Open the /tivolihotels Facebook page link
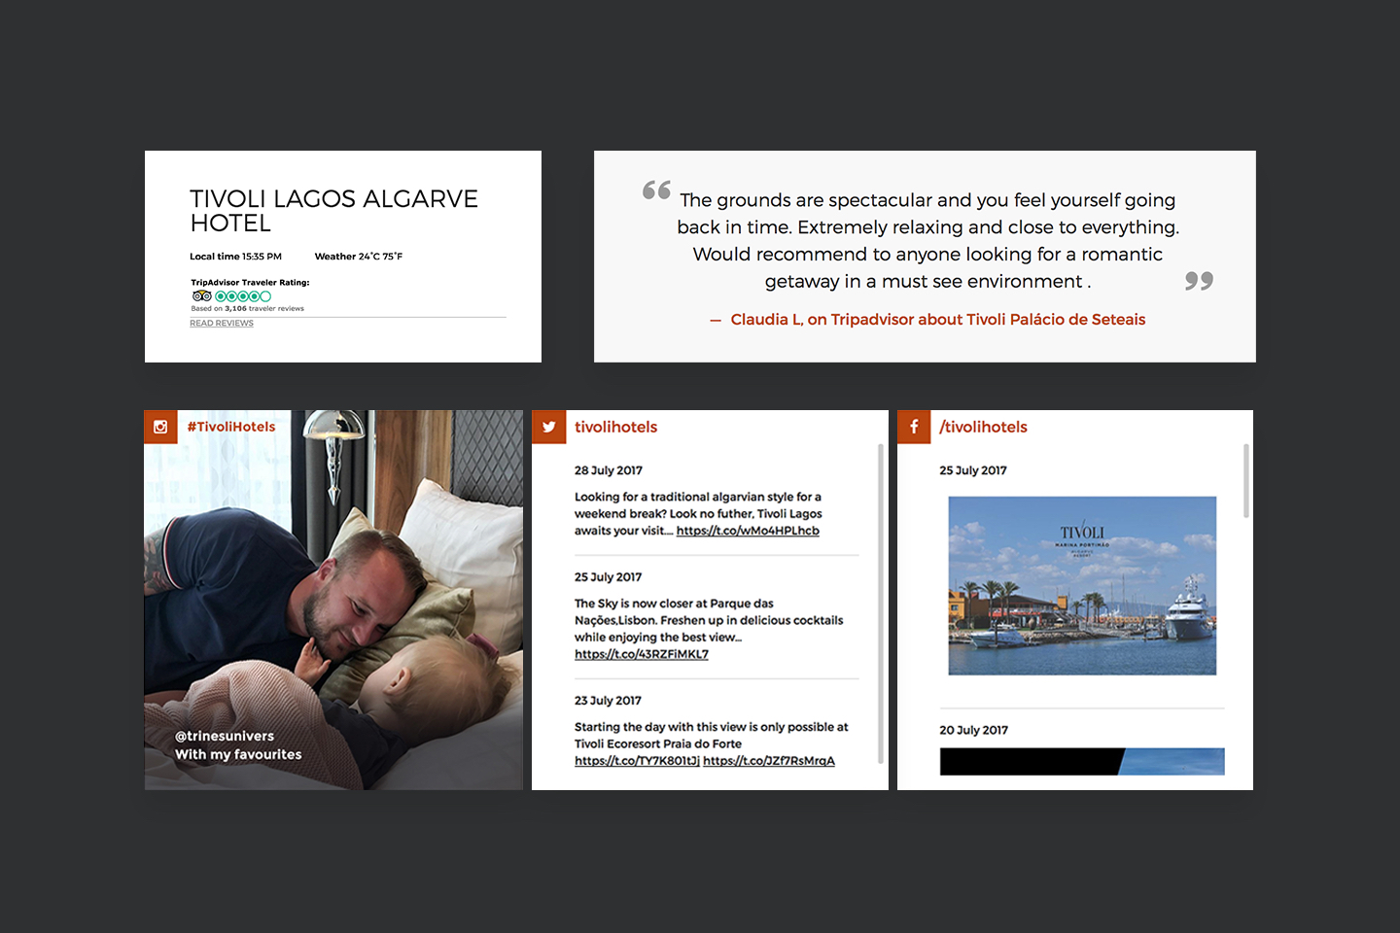Viewport: 1400px width, 933px height. point(983,427)
